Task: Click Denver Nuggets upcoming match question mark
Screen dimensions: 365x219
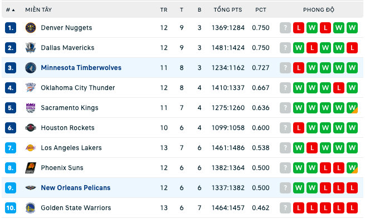Action: tap(285, 28)
